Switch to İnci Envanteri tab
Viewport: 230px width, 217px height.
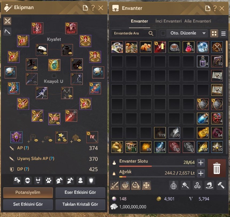point(168,21)
